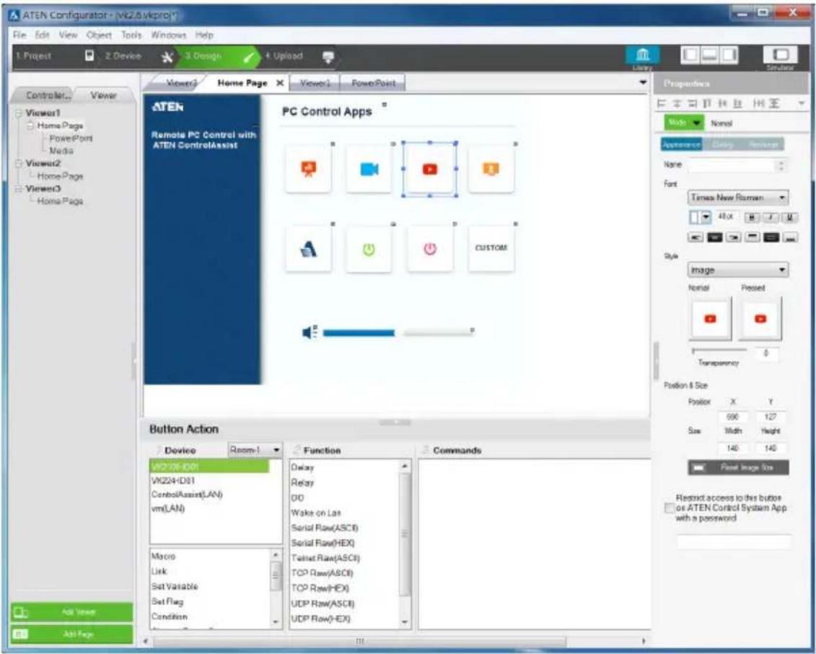The image size is (816, 654).
Task: Align text left in Properties
Action: pos(696,237)
